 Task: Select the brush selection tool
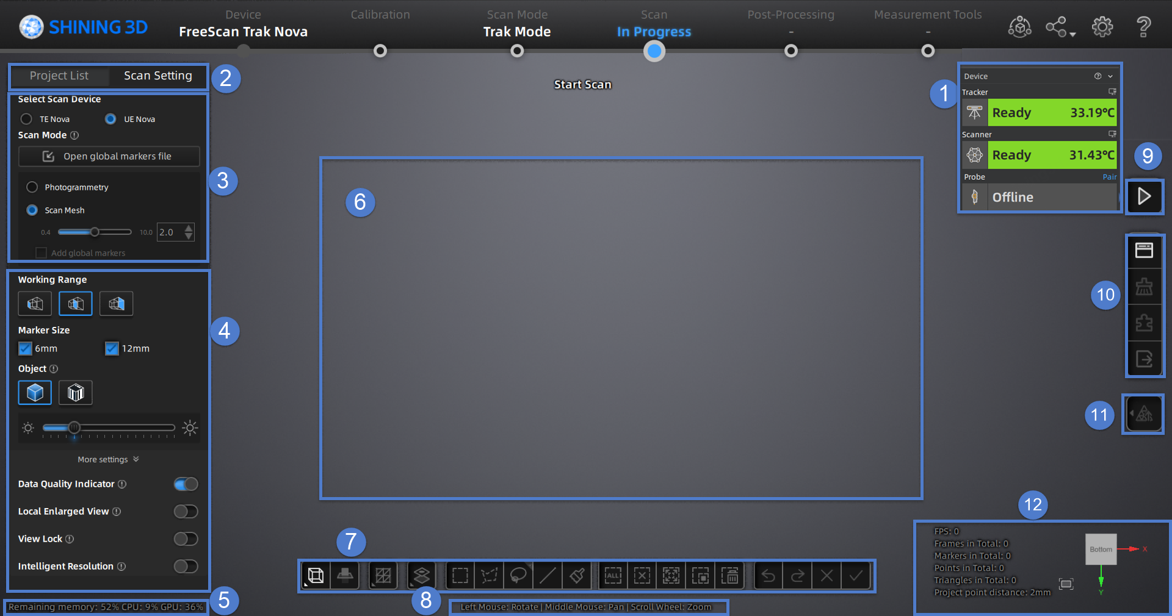pos(577,575)
